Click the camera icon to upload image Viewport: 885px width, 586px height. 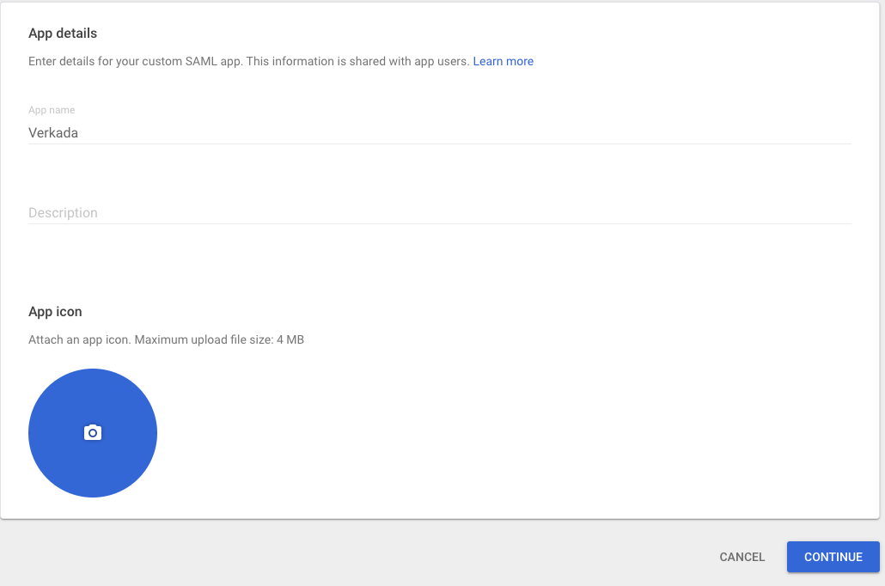[x=93, y=433]
